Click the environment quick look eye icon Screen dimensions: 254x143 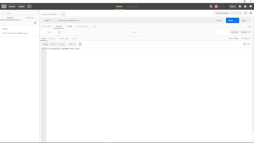click(245, 13)
